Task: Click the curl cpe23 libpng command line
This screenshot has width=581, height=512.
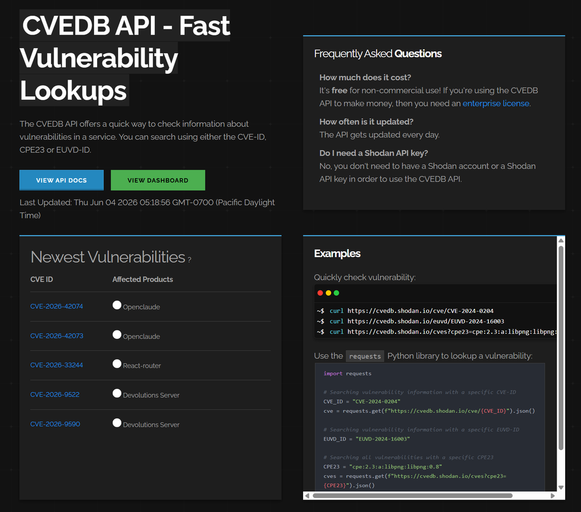Action: (x=436, y=331)
